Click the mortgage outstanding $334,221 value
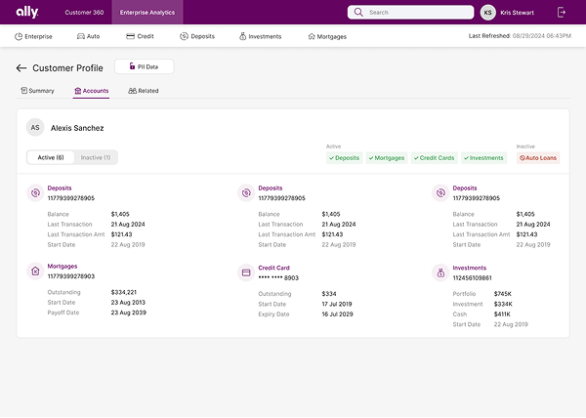Viewport: 586px width, 418px height. pos(124,292)
